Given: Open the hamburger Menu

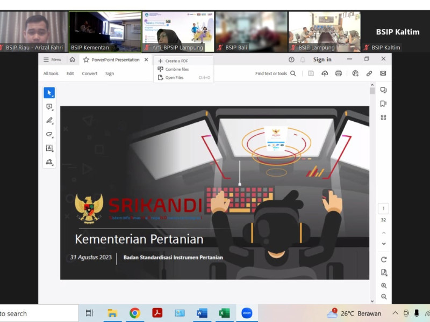Looking at the screenshot, I should [52, 60].
